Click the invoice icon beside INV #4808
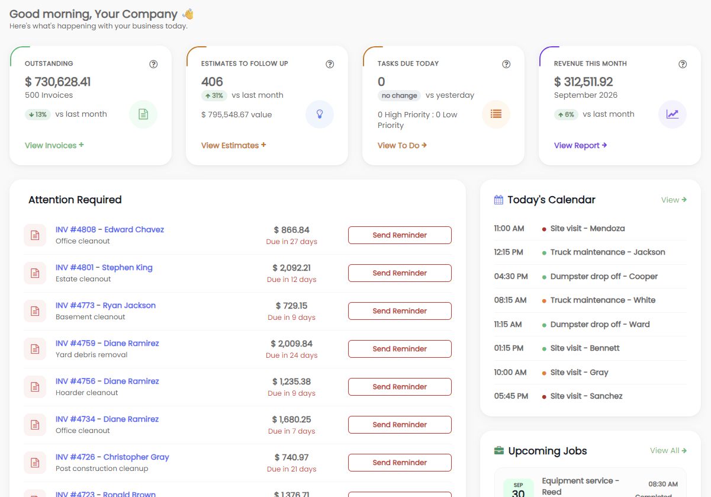Screen dimensions: 711x497 35,235
